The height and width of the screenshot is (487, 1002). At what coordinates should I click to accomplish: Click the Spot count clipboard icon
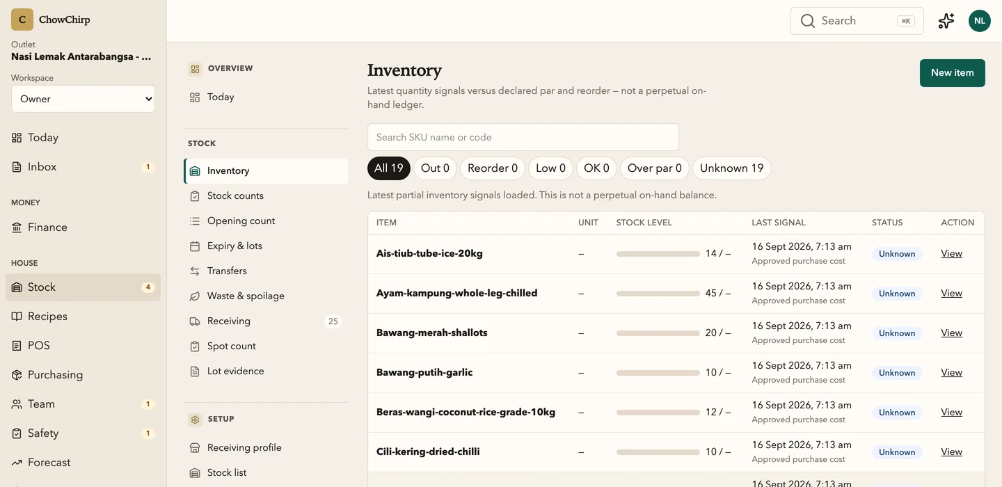point(195,346)
